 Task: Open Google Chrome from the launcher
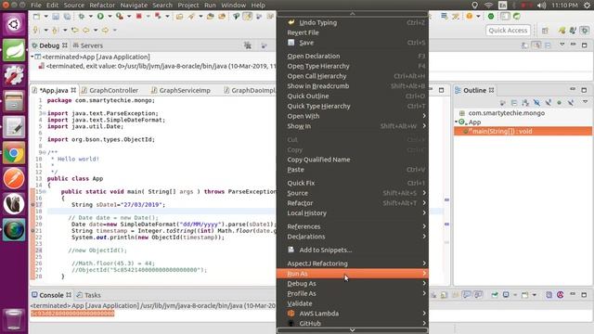pyautogui.click(x=14, y=153)
